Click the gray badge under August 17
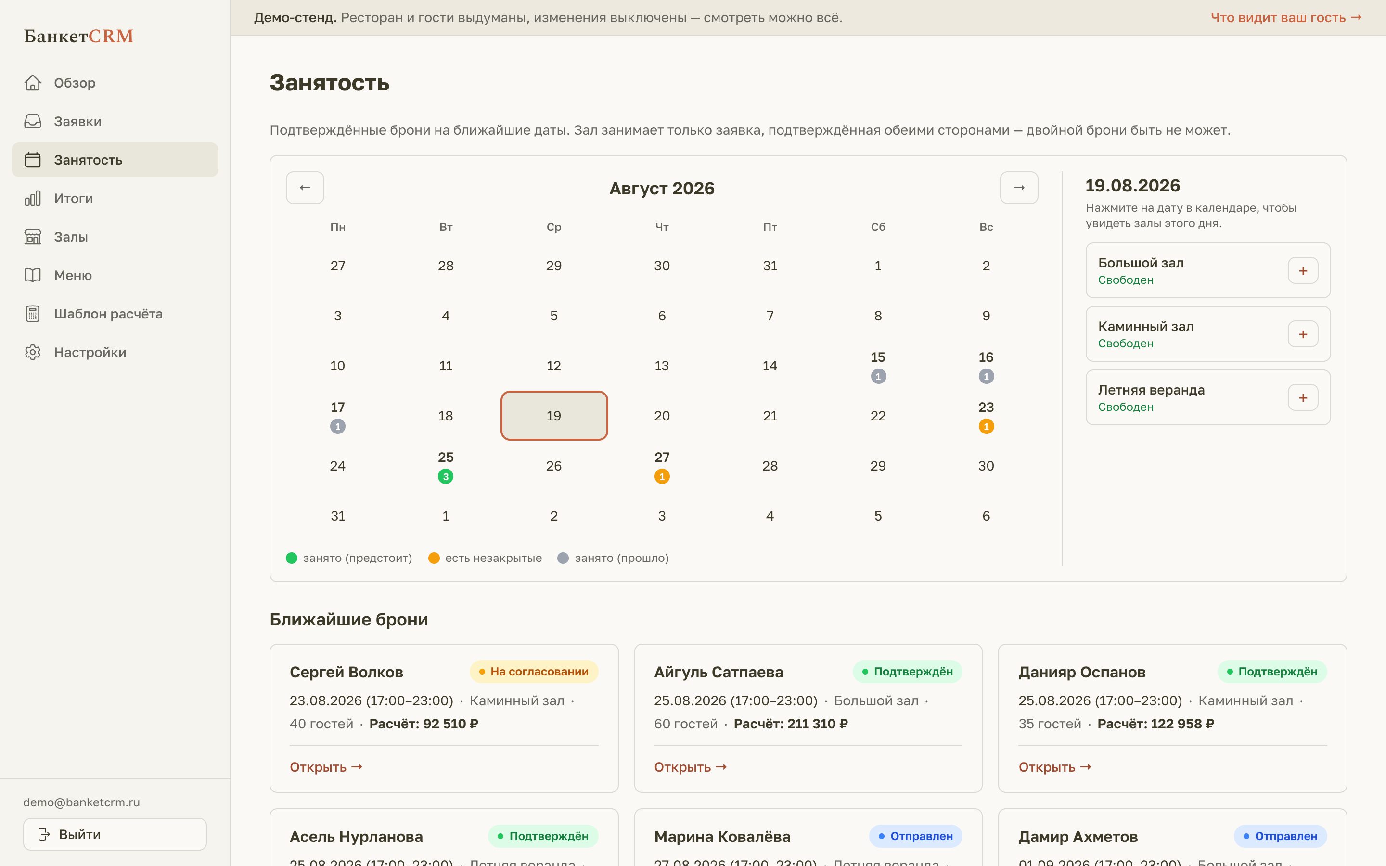 click(338, 427)
